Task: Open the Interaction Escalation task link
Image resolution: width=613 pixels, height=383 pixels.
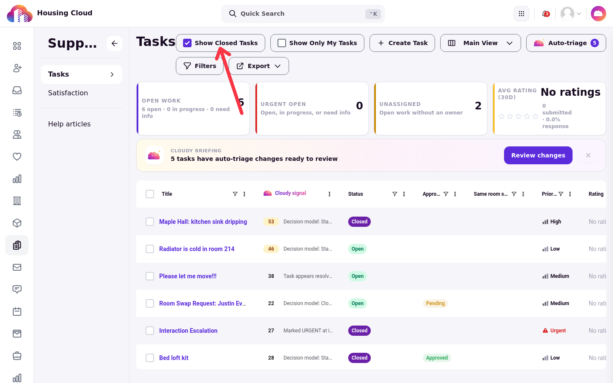Action: [188, 331]
